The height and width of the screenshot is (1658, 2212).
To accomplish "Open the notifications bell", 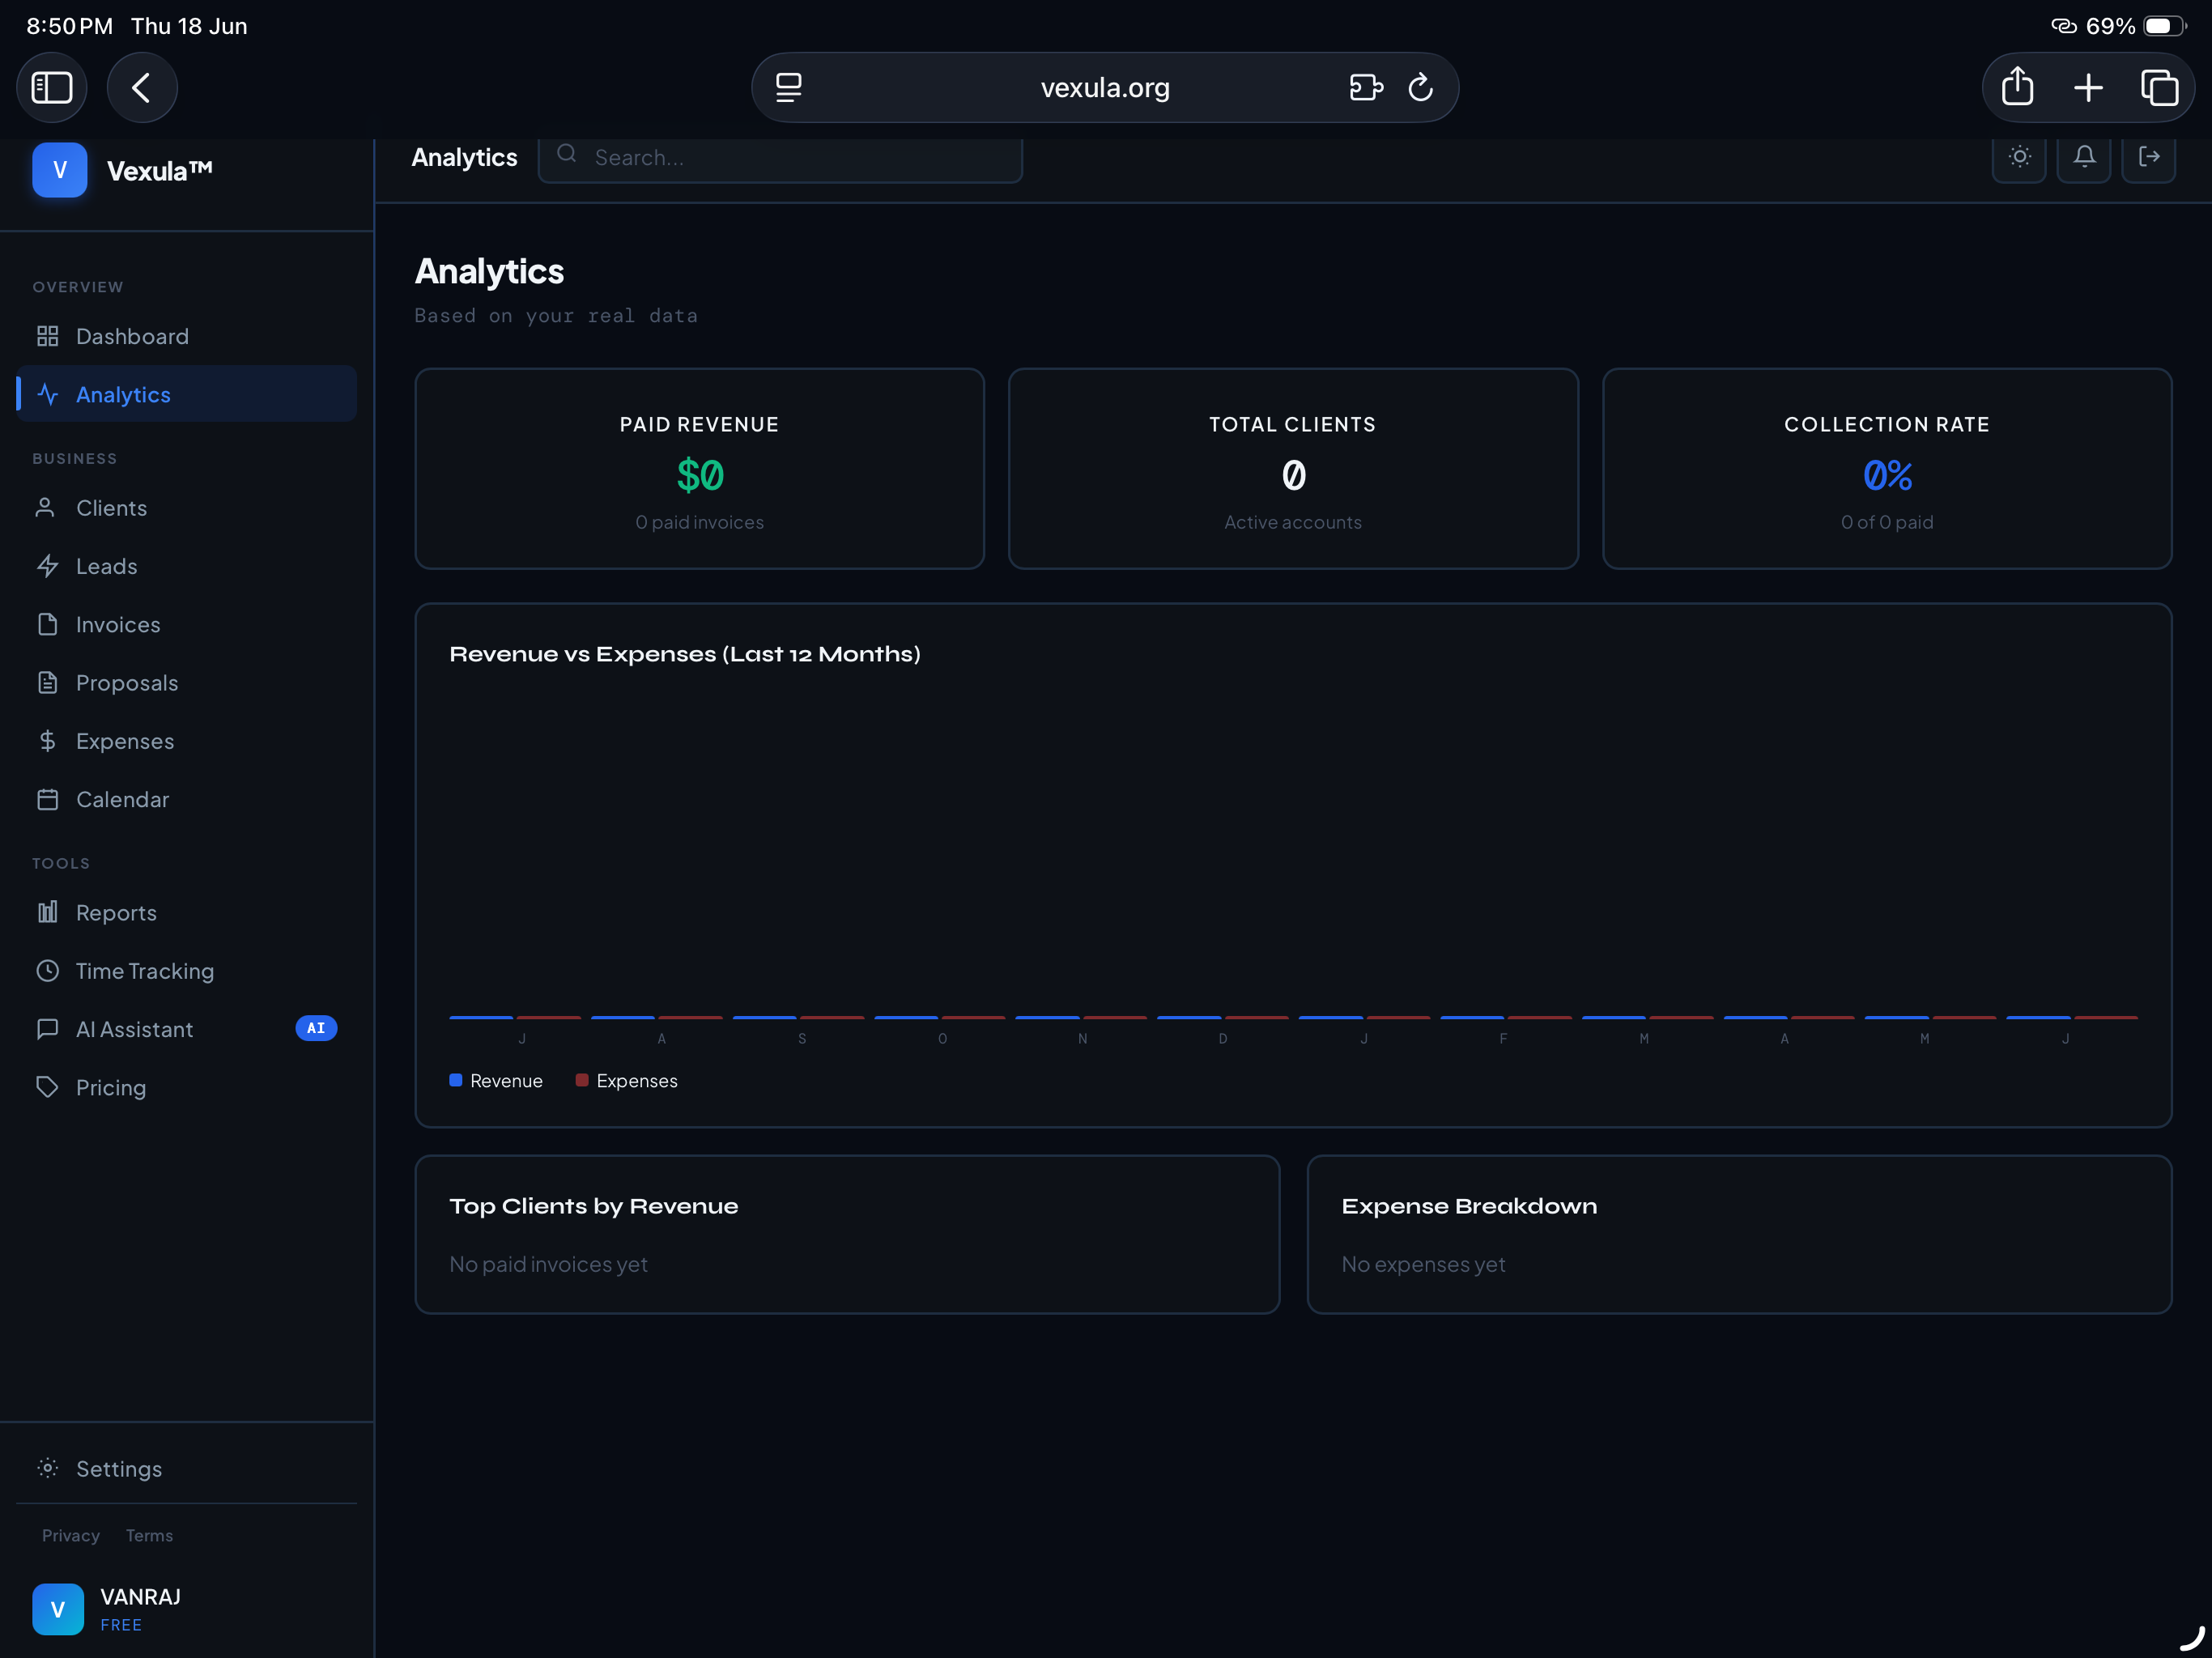I will point(2084,157).
